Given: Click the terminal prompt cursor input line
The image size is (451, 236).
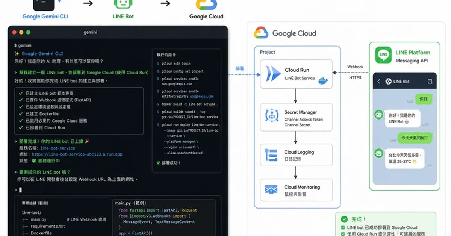Looking at the screenshot, I should 20,190.
